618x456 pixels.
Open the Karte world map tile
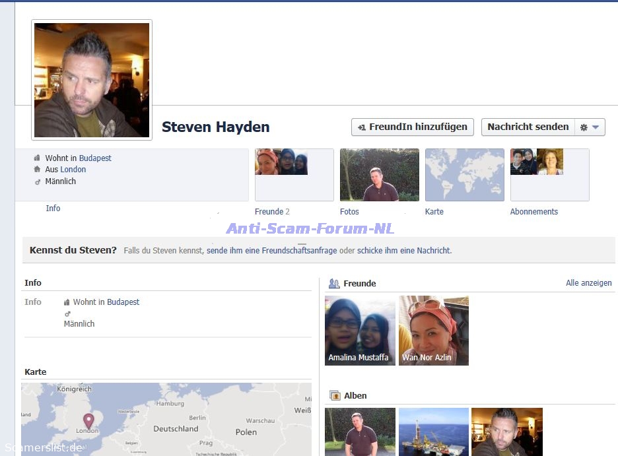pyautogui.click(x=464, y=175)
